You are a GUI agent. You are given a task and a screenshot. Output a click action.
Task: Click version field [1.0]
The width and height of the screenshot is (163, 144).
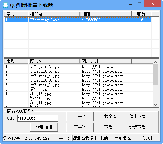pos(147,138)
